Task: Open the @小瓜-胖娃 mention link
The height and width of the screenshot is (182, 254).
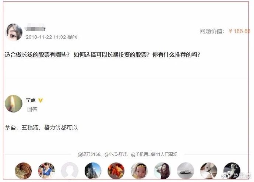Action: [116, 154]
